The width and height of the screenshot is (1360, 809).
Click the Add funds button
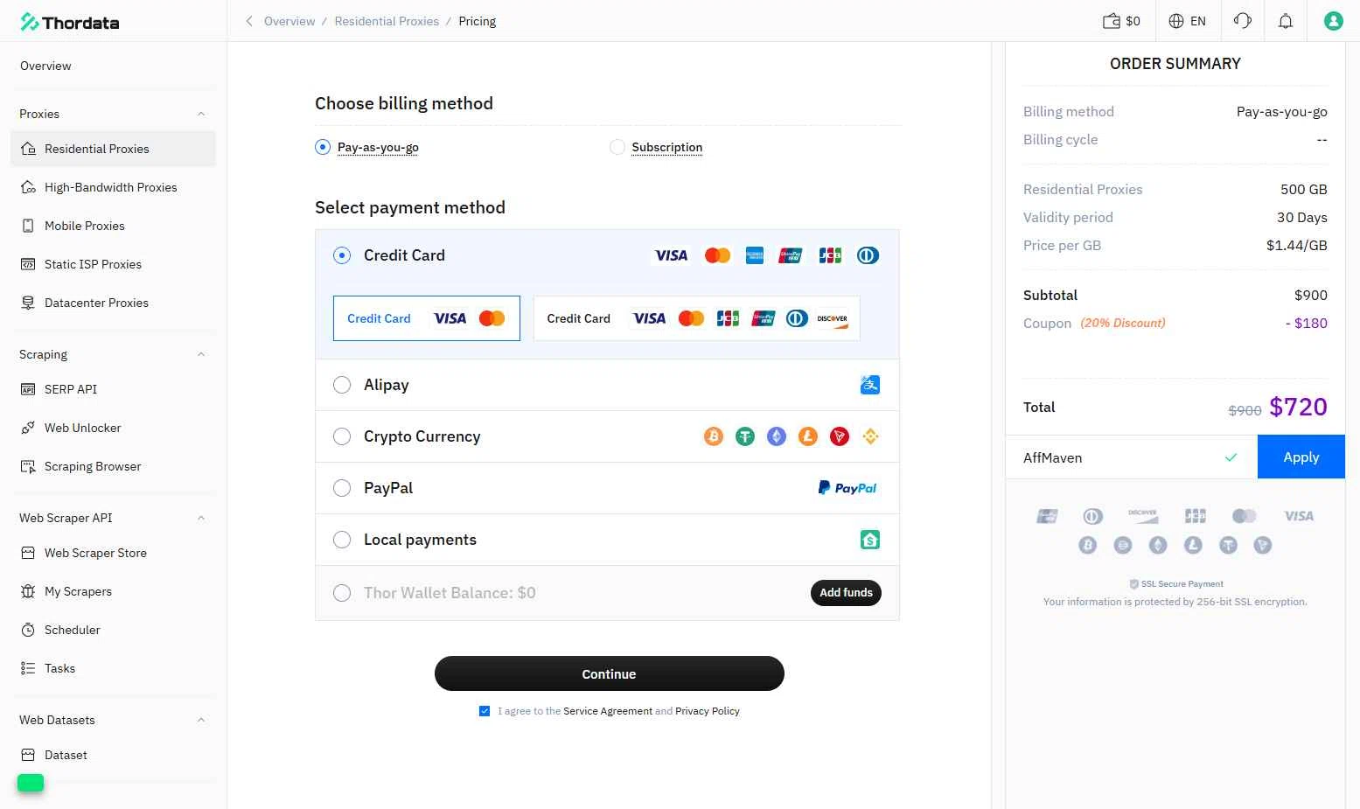click(846, 593)
